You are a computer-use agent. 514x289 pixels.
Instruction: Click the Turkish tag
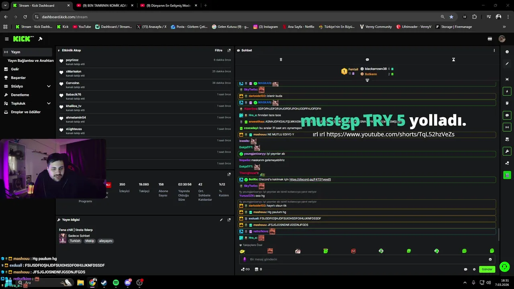tap(75, 241)
